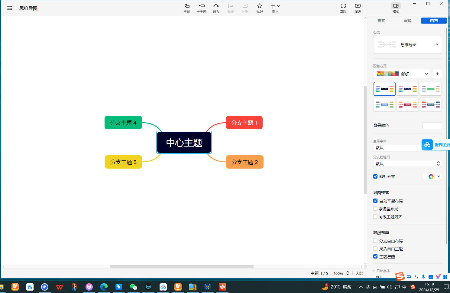Open WPS Office from the taskbar

[x=60, y=287]
